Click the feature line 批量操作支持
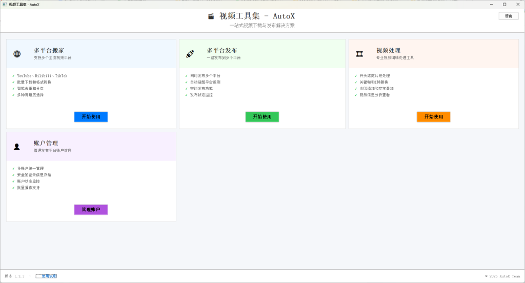The width and height of the screenshot is (525, 283). coord(29,188)
